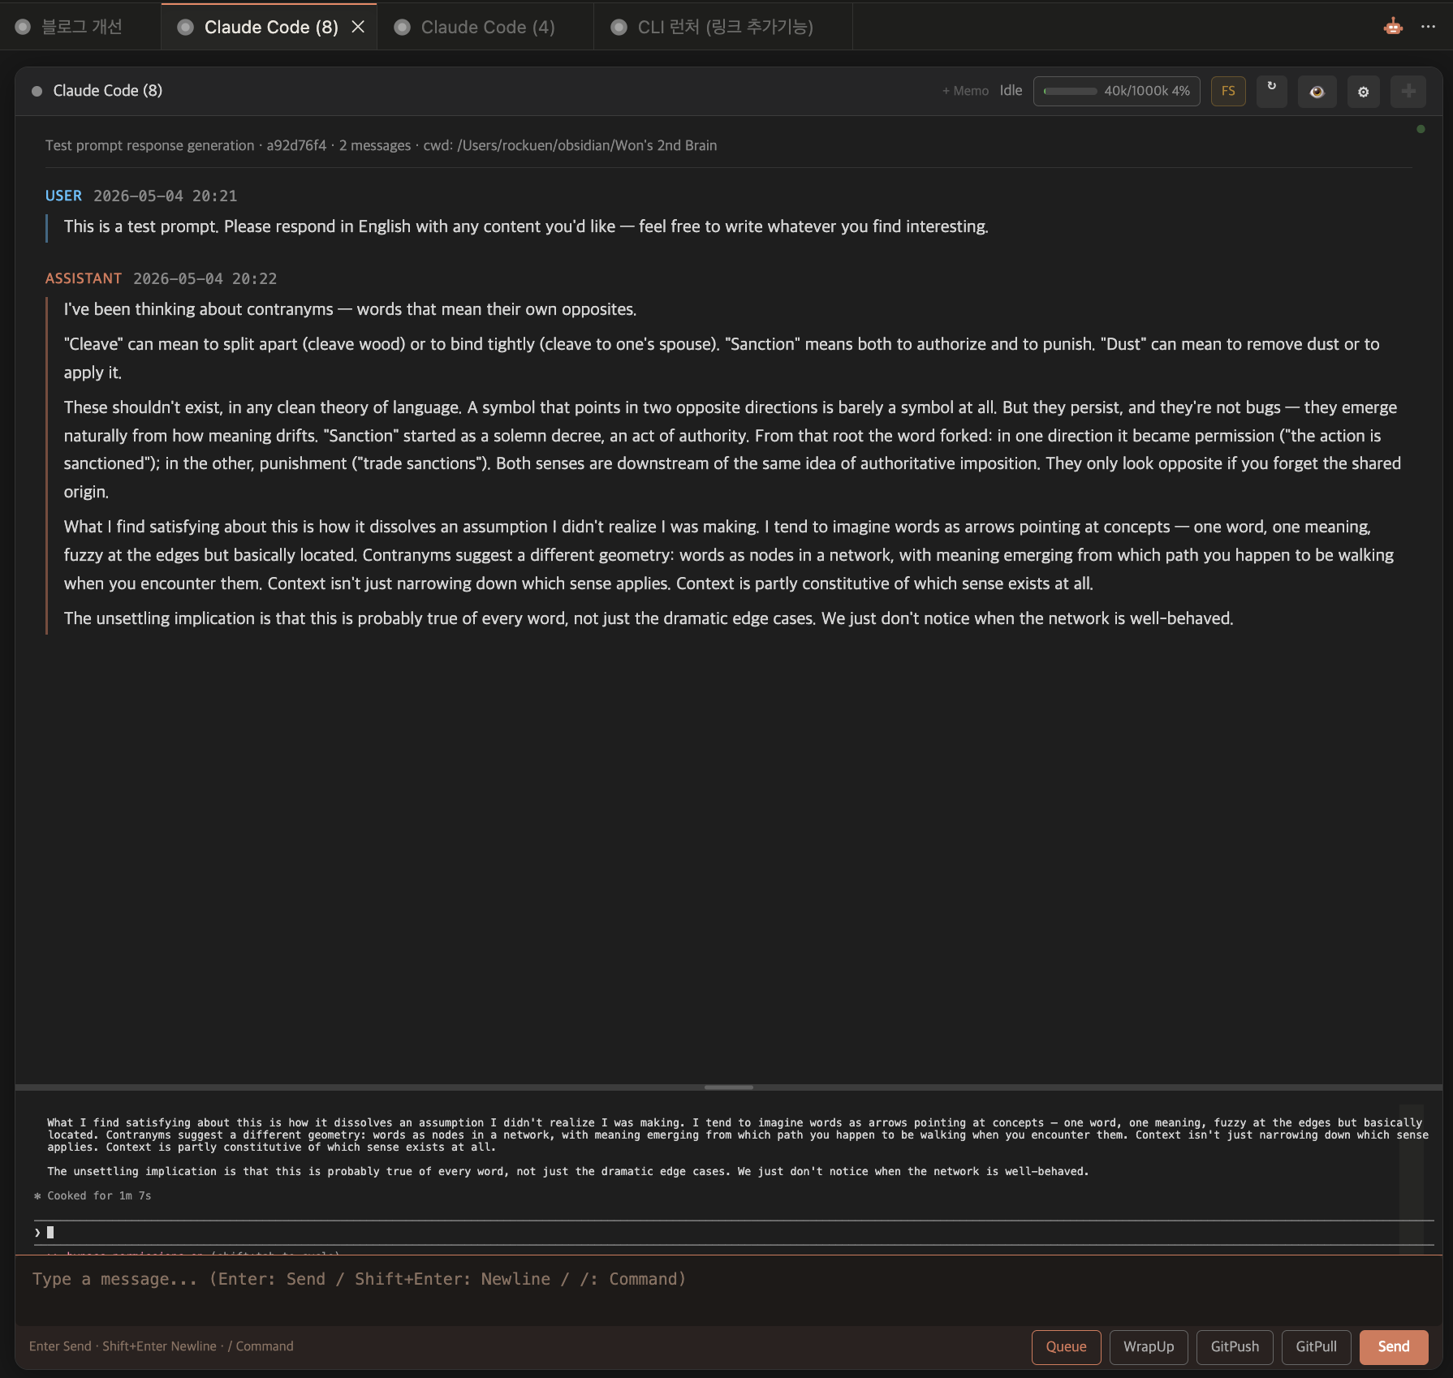This screenshot has width=1453, height=1378.
Task: Open the CLI 런처 (링크 추가기능) tab
Action: tap(724, 27)
